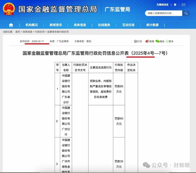Click the national emblem logo
The width and height of the screenshot is (196, 173).
tap(9, 9)
